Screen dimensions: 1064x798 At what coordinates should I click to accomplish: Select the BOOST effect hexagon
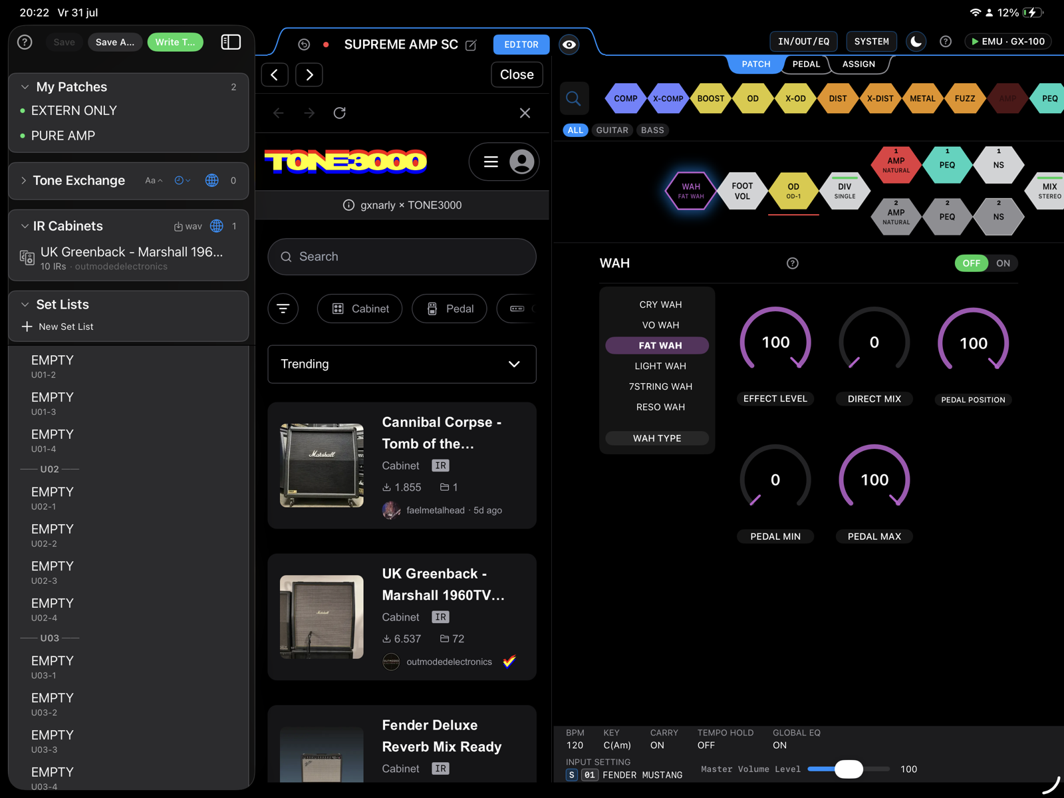[x=711, y=98]
